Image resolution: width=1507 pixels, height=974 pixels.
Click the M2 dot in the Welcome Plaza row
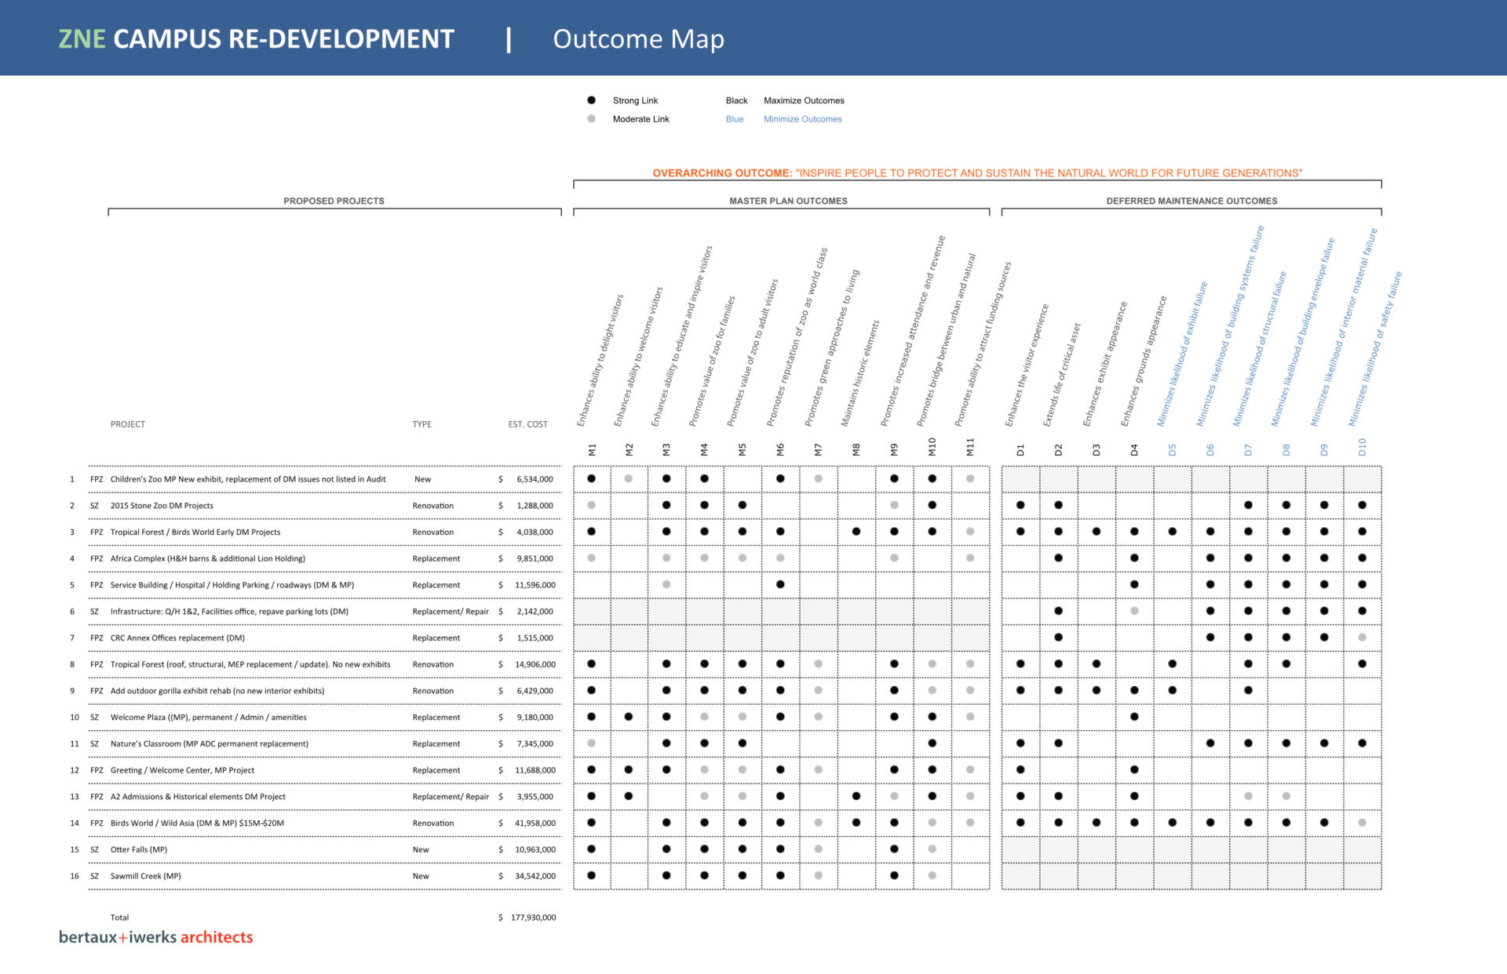[629, 717]
